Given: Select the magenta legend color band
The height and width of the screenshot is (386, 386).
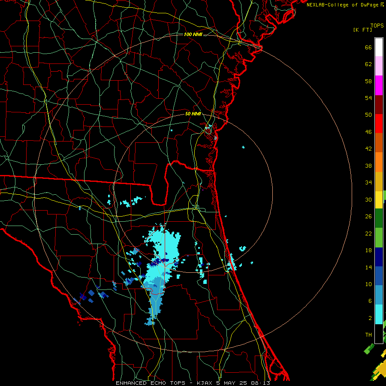Looking at the screenshot, I should pos(379,85).
